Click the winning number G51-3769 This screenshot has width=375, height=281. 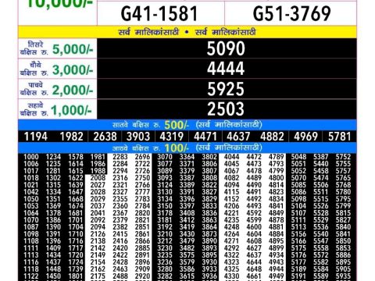[x=291, y=14]
